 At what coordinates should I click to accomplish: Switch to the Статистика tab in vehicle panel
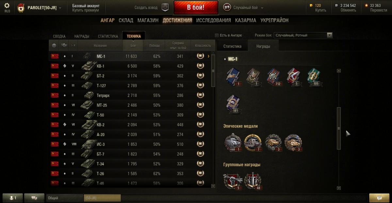[232, 46]
